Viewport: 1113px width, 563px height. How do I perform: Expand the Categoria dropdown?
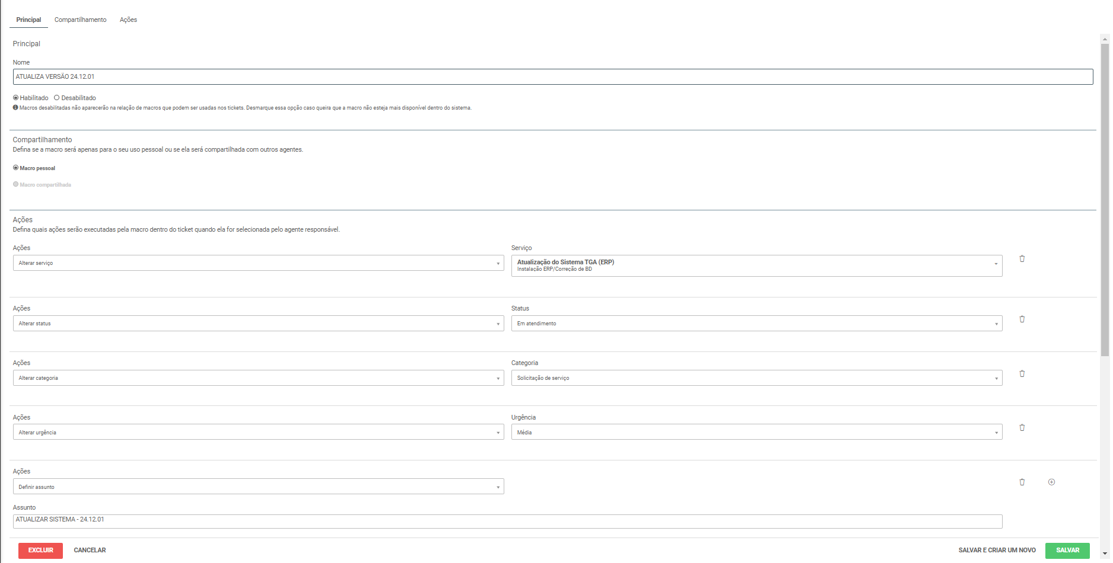click(x=756, y=378)
